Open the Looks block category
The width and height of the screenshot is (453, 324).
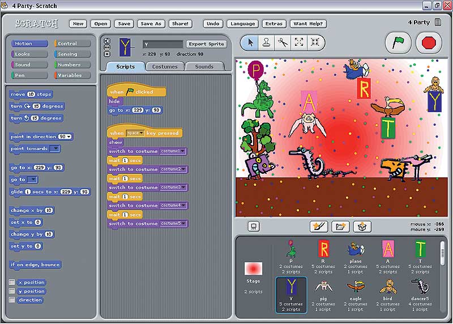tap(29, 54)
